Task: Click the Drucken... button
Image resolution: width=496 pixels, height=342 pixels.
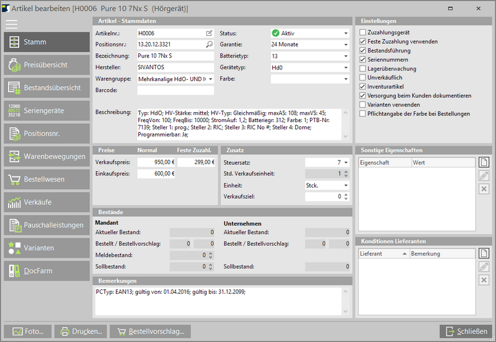Action: pyautogui.click(x=81, y=331)
